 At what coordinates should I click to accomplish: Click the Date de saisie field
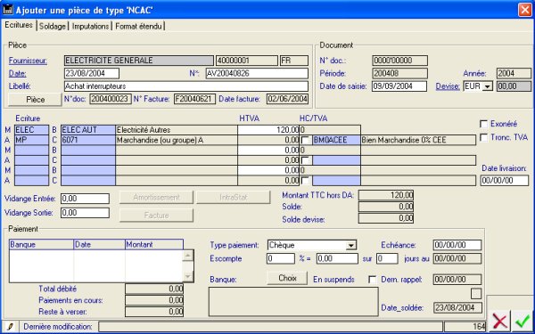point(399,86)
